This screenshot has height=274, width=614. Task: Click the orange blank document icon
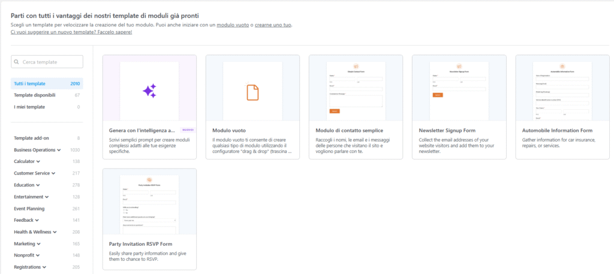(x=252, y=92)
